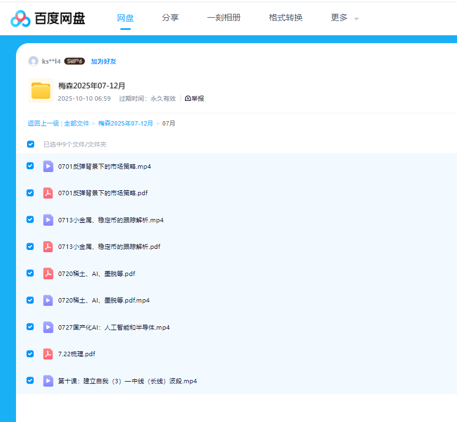Open the 格式转换 tab
The height and width of the screenshot is (422, 457).
click(285, 18)
